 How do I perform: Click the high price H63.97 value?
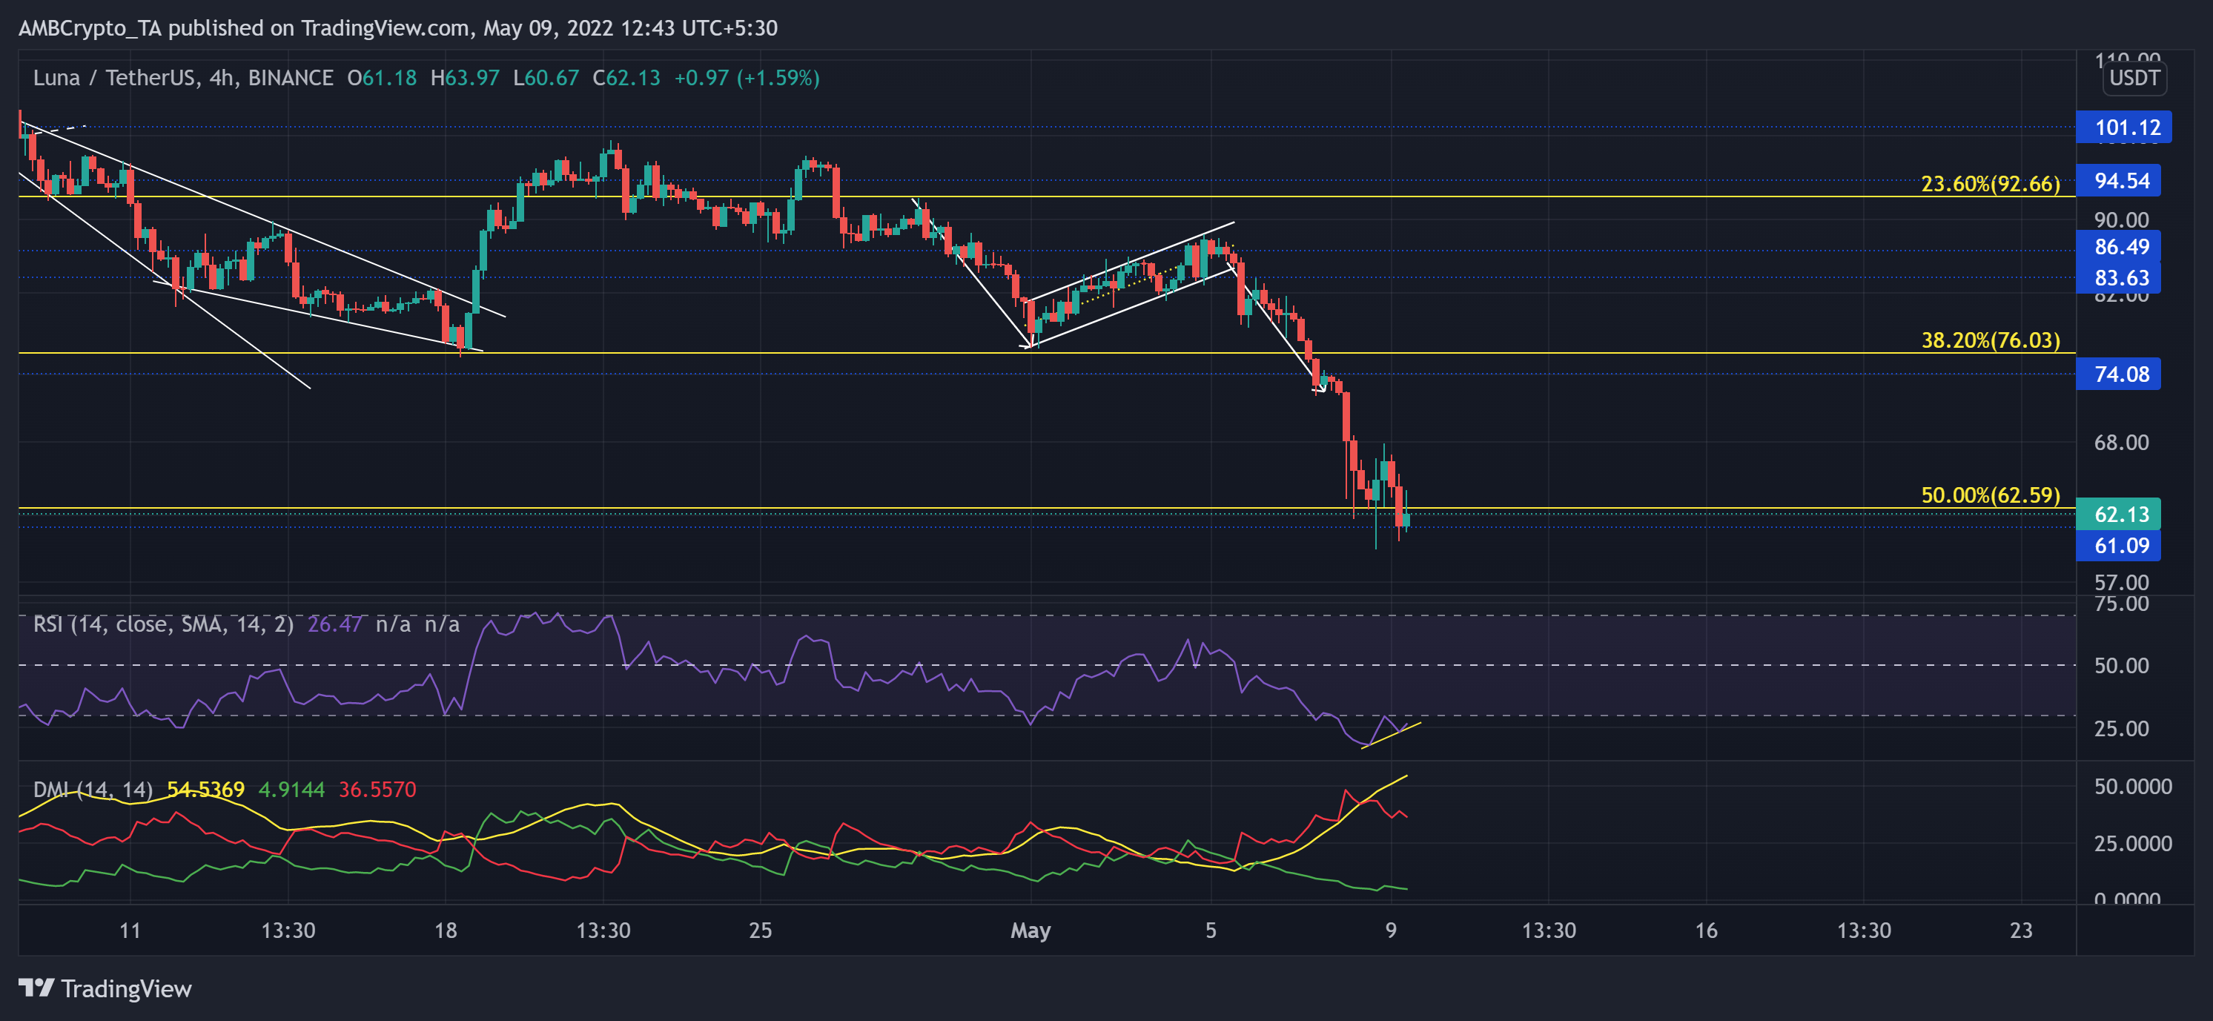click(x=465, y=78)
